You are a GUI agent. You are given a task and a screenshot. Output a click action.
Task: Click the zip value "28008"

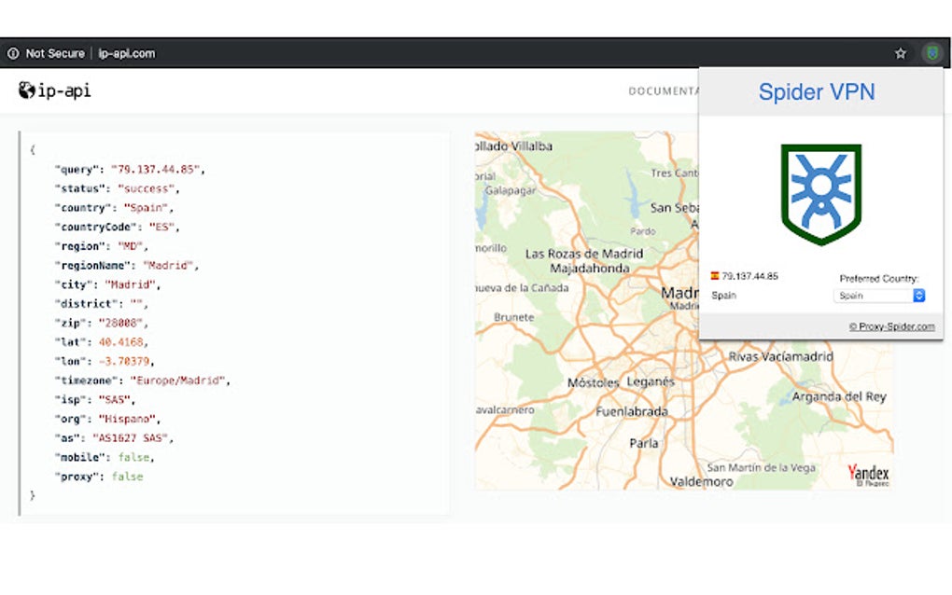click(120, 323)
